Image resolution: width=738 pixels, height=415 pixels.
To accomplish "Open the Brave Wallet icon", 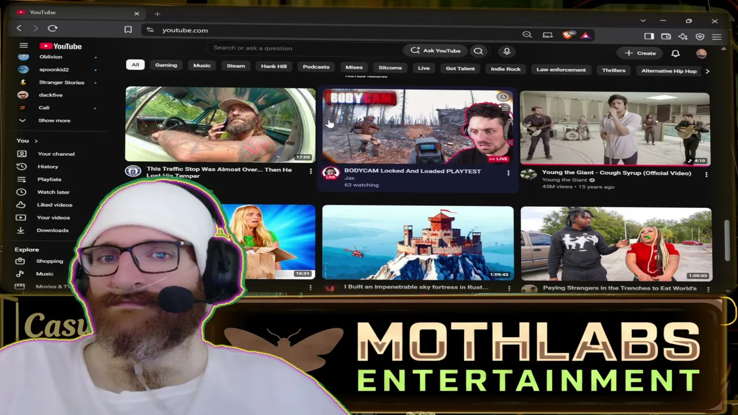I will point(666,36).
